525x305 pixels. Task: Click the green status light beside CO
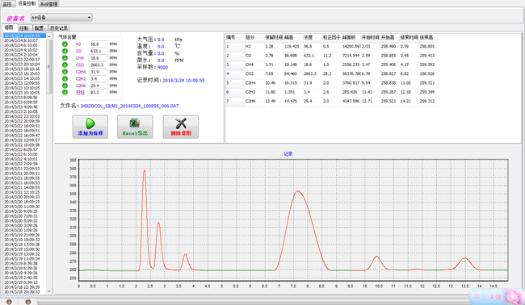65,51
